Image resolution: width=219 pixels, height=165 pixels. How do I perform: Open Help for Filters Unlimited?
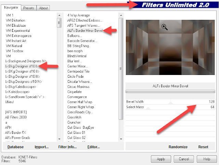coord(207,159)
